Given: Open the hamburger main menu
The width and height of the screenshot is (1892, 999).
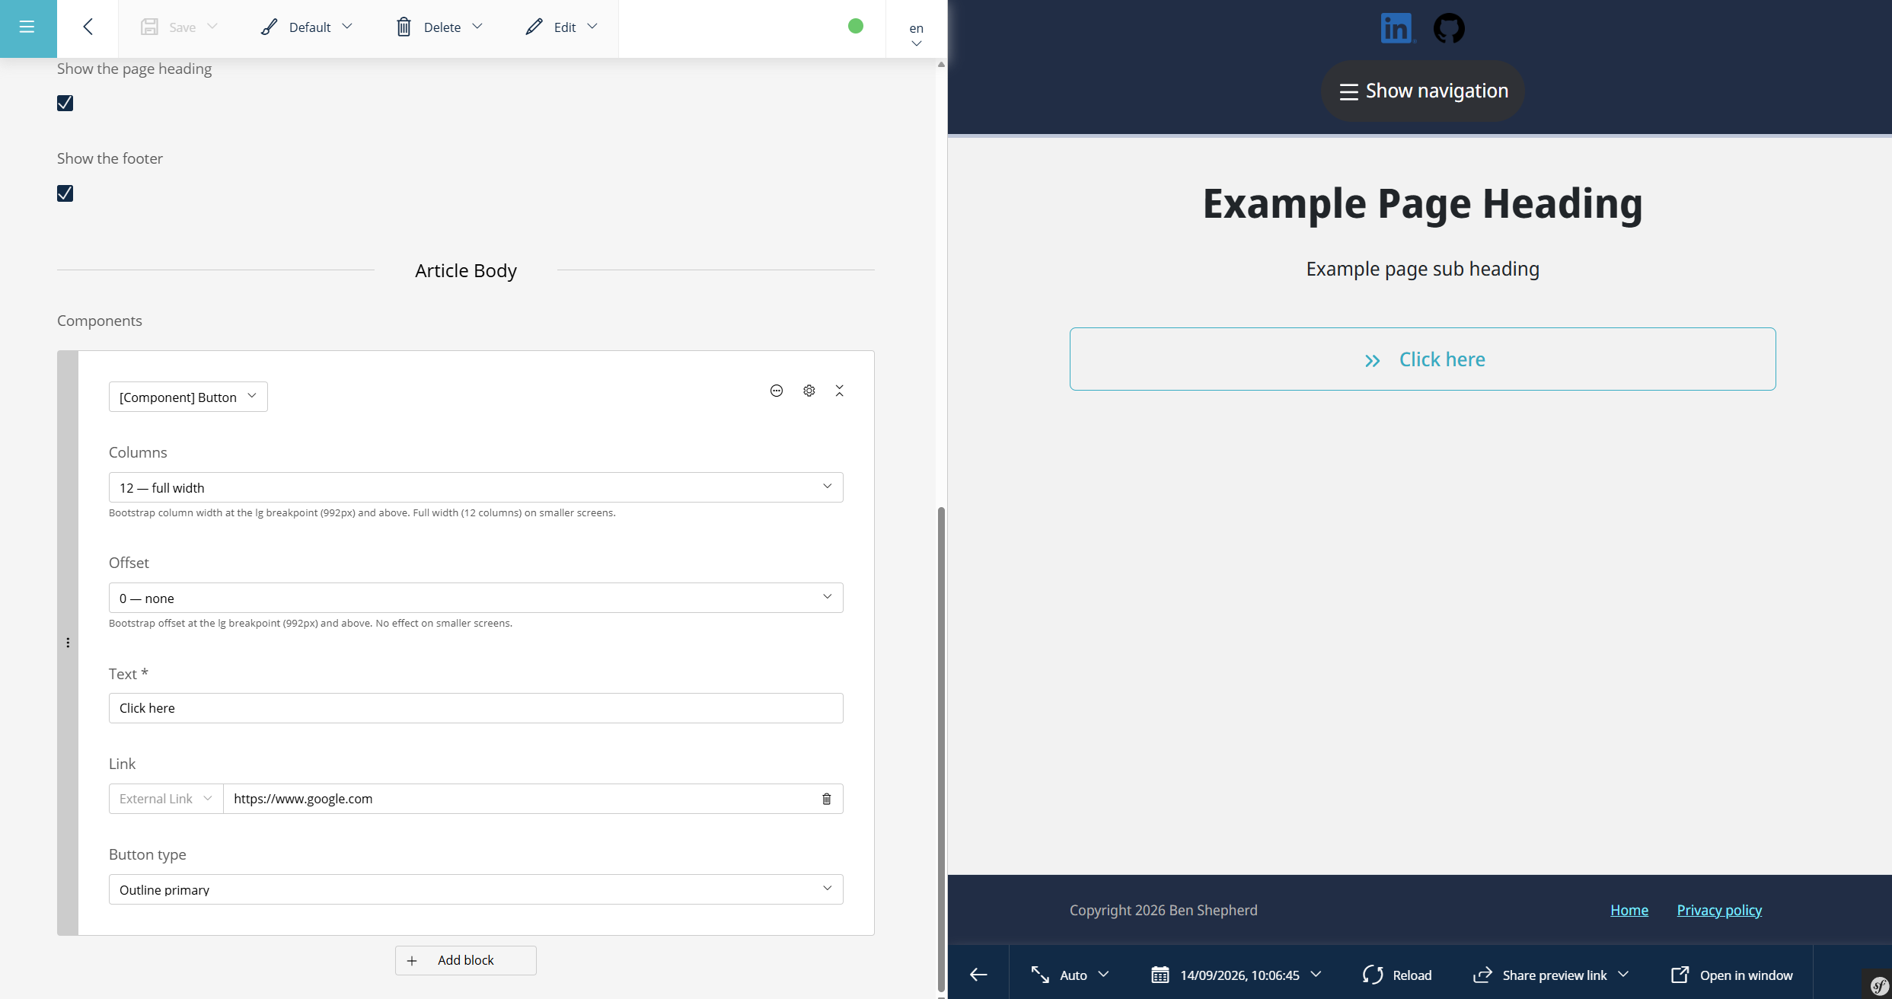Looking at the screenshot, I should (27, 27).
